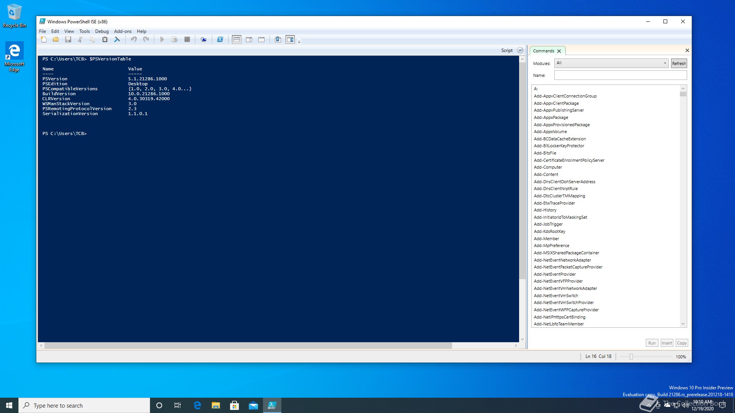Screen dimensions: 735x413
Task: Close the Commands tab with its X
Action: coord(559,51)
